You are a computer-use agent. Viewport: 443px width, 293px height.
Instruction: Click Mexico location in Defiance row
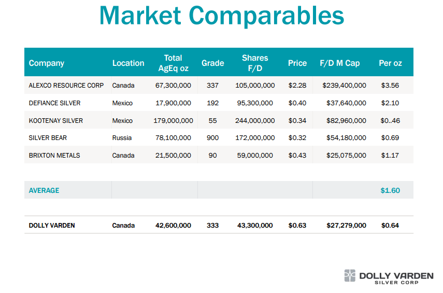[x=122, y=103]
